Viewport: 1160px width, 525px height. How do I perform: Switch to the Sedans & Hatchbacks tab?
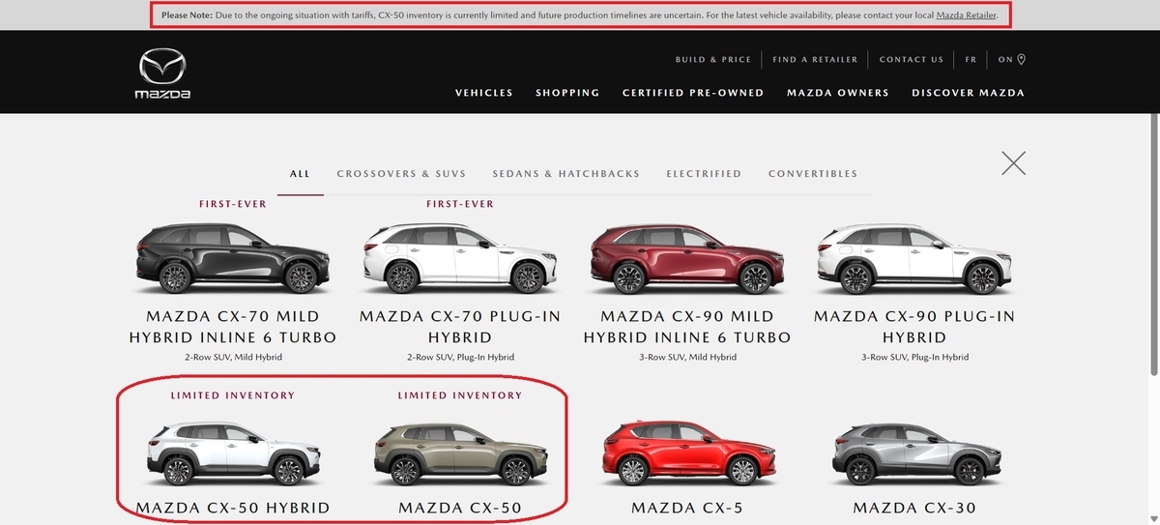click(566, 174)
